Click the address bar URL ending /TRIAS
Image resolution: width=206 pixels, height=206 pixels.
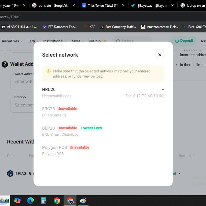pos(10,17)
